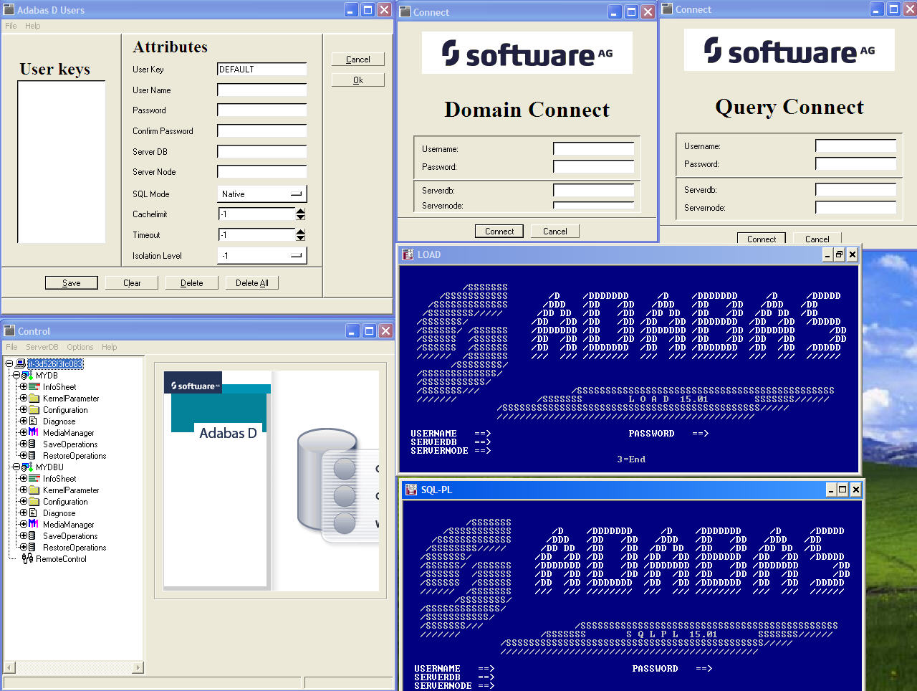The width and height of the screenshot is (917, 691).
Task: Click the Diagnose document icon under MYDB
Action: (x=34, y=421)
